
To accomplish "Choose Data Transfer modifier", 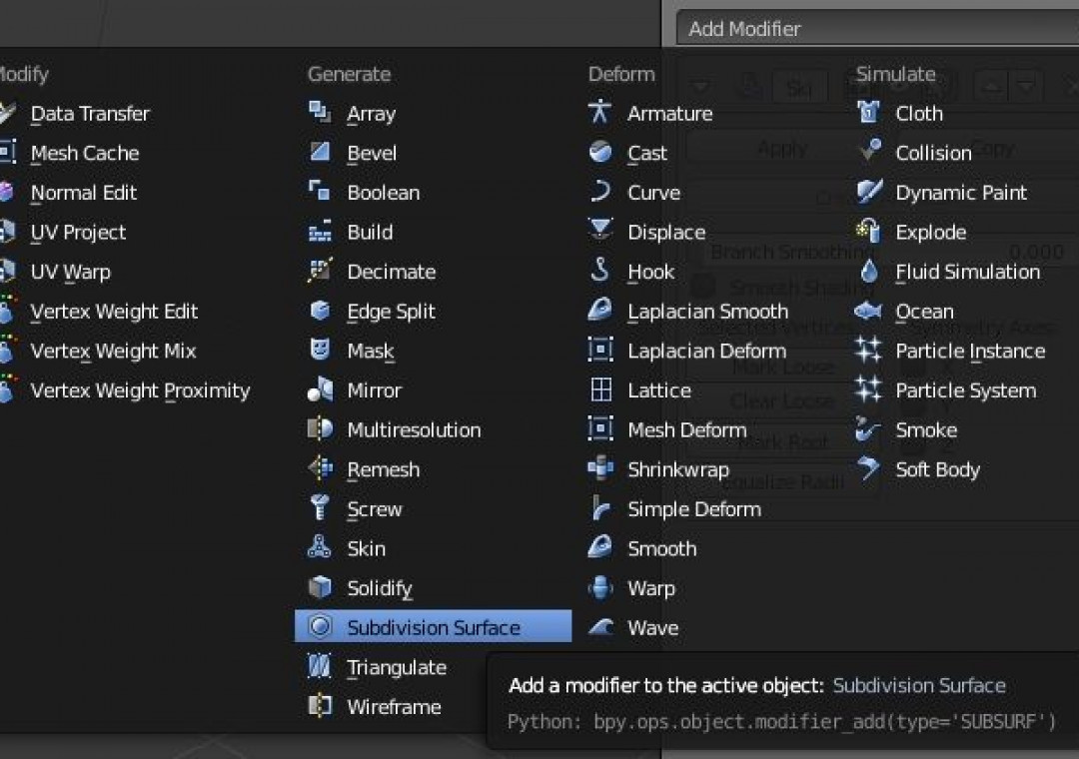I will tap(90, 113).
